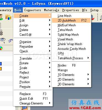The width and height of the screenshot is (102, 110).
Task: Expand the Scale submenu
Action: pyautogui.click(x=32, y=68)
